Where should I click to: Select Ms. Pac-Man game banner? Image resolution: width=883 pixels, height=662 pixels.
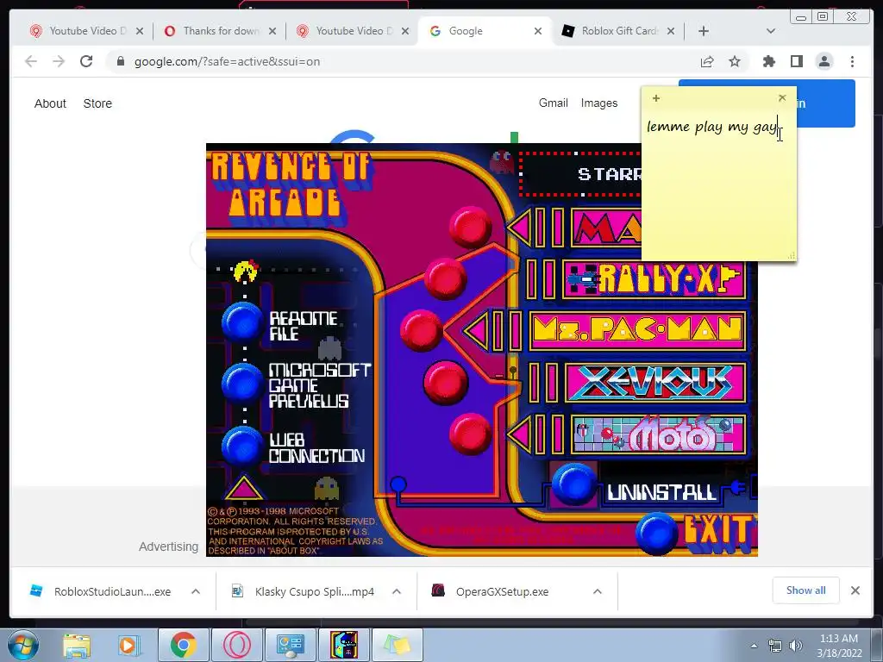[x=637, y=330]
